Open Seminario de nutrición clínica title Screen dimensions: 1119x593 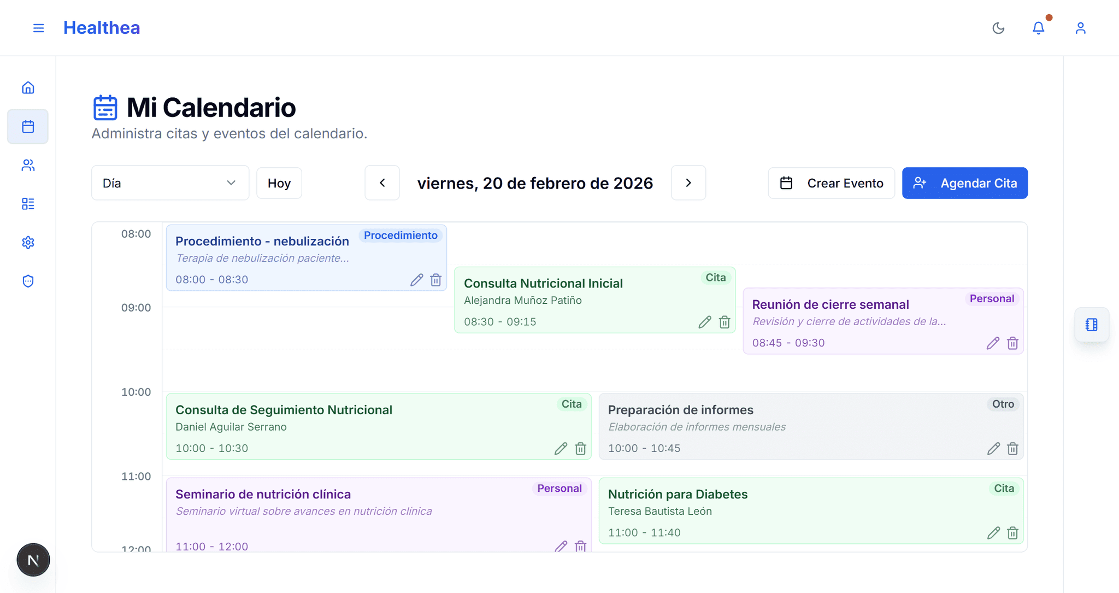pyautogui.click(x=263, y=494)
